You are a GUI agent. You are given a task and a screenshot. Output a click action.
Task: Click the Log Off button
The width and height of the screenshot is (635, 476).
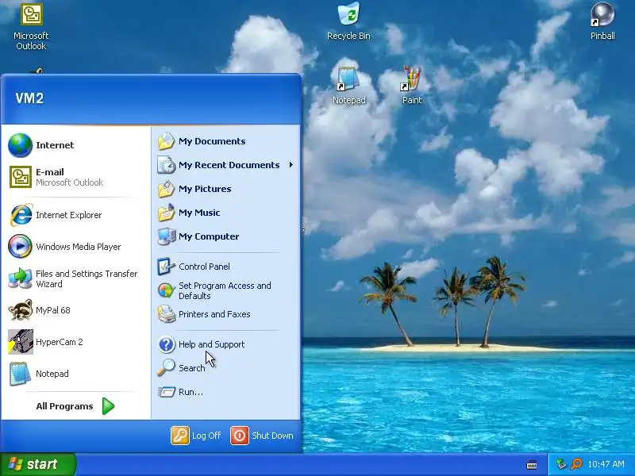(x=196, y=436)
